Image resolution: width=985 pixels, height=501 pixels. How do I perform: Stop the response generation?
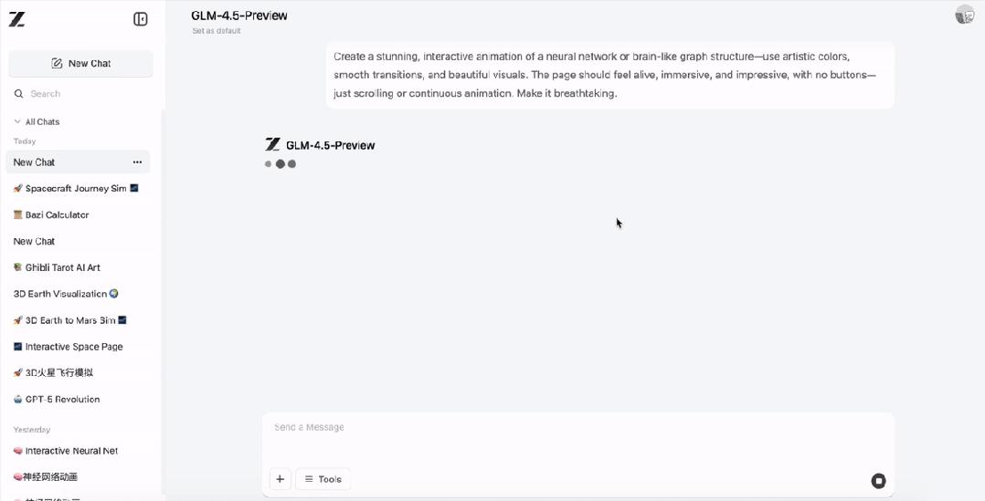coord(878,481)
